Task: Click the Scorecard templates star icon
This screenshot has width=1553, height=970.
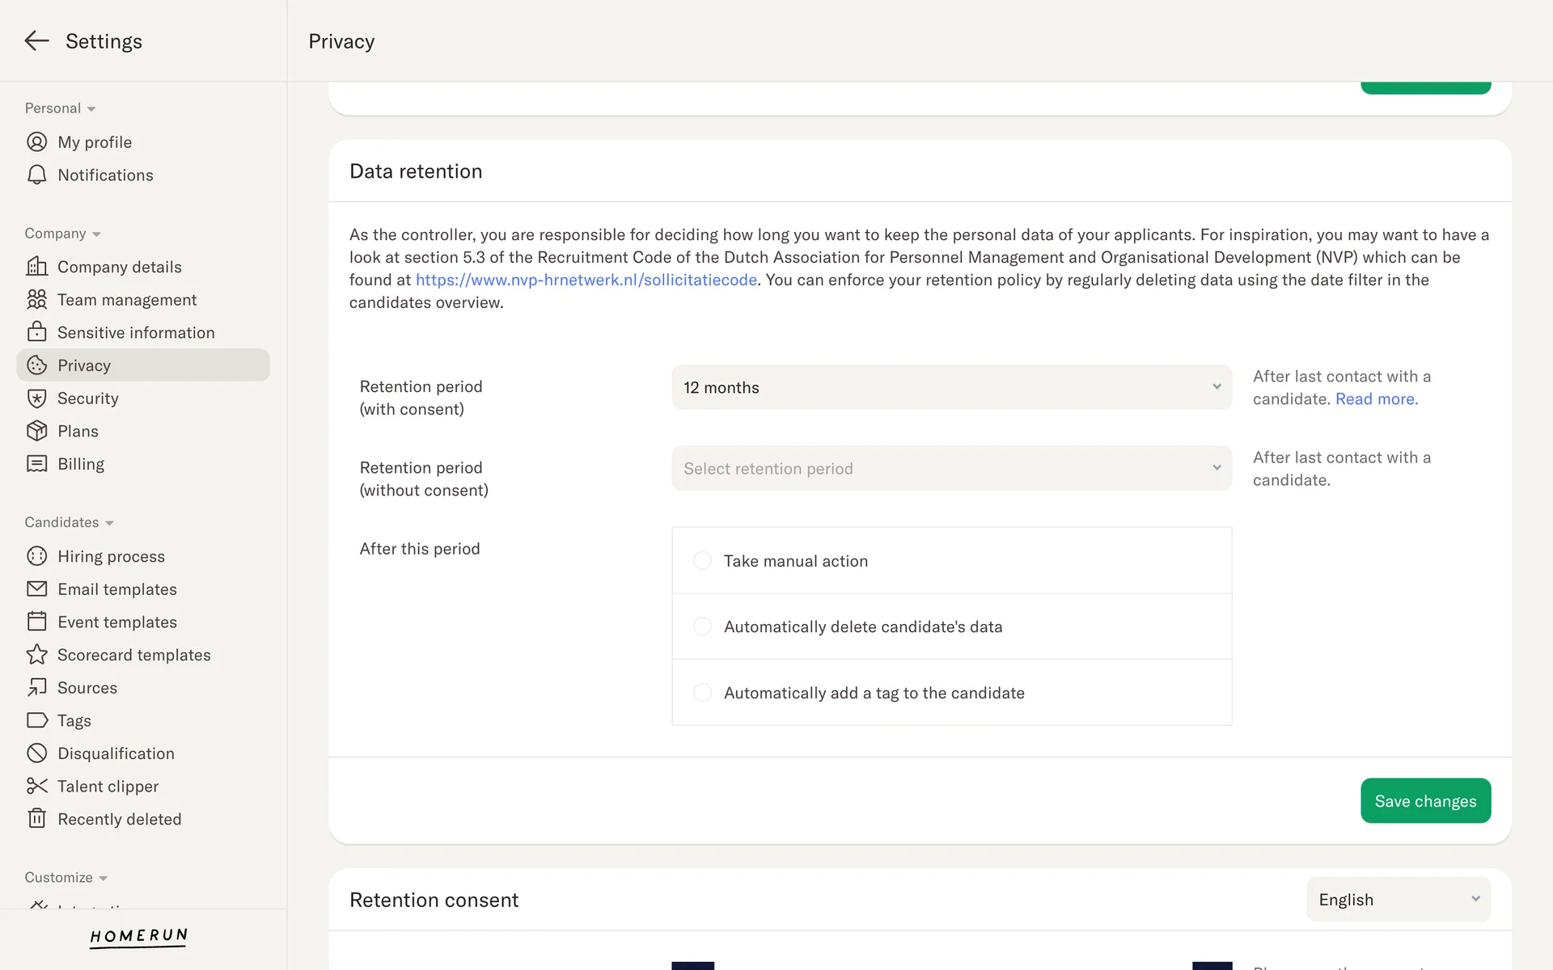Action: (x=36, y=655)
